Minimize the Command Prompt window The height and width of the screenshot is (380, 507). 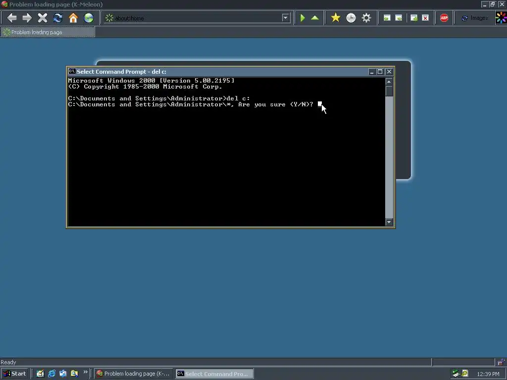point(371,72)
